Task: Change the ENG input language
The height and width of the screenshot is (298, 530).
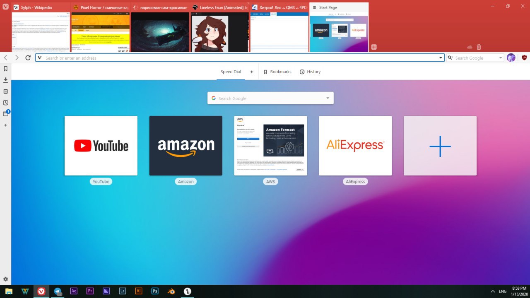Action: point(503,291)
